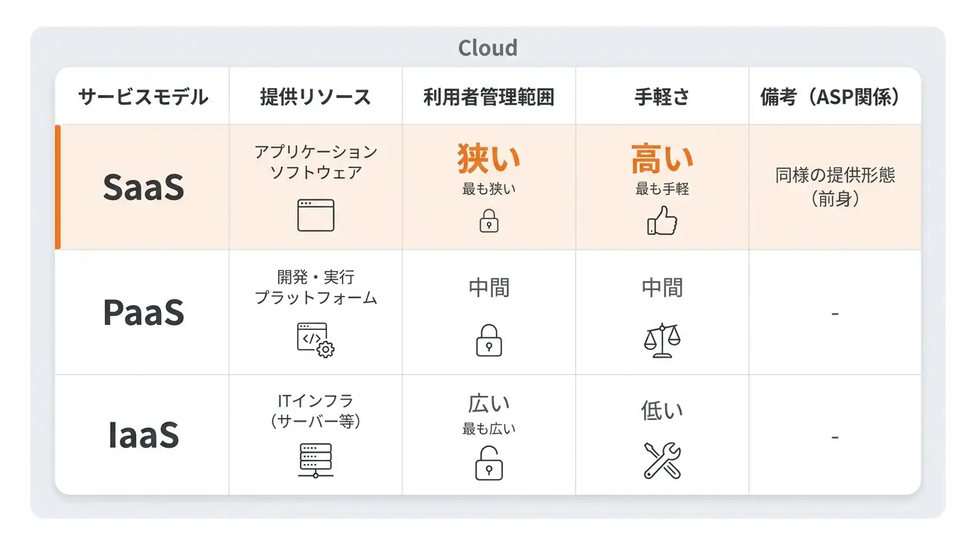The height and width of the screenshot is (545, 976).
Task: Select the 備考(ASP関係) column header
Action: tap(835, 97)
